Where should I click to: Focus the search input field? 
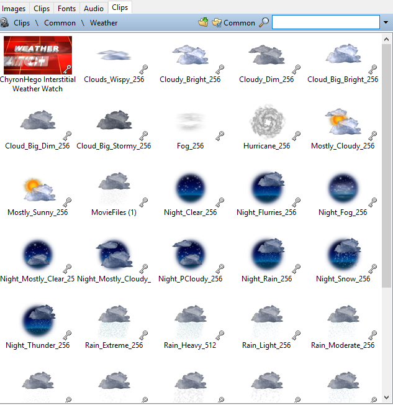(325, 22)
